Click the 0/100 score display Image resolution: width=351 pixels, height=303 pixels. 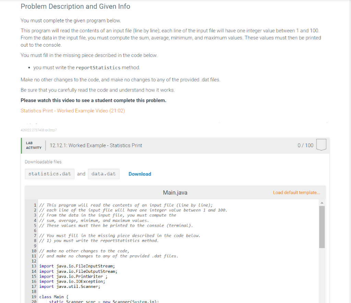click(x=305, y=145)
